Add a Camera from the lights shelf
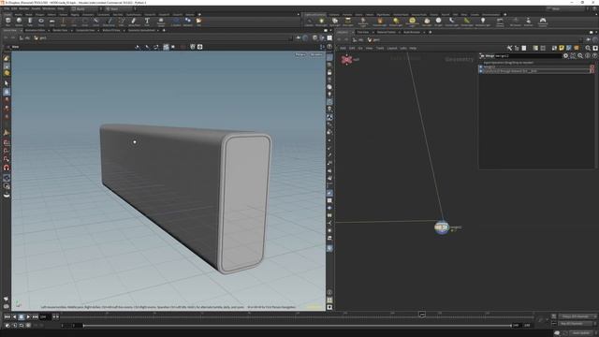The height and width of the screenshot is (337, 599). click(309, 22)
